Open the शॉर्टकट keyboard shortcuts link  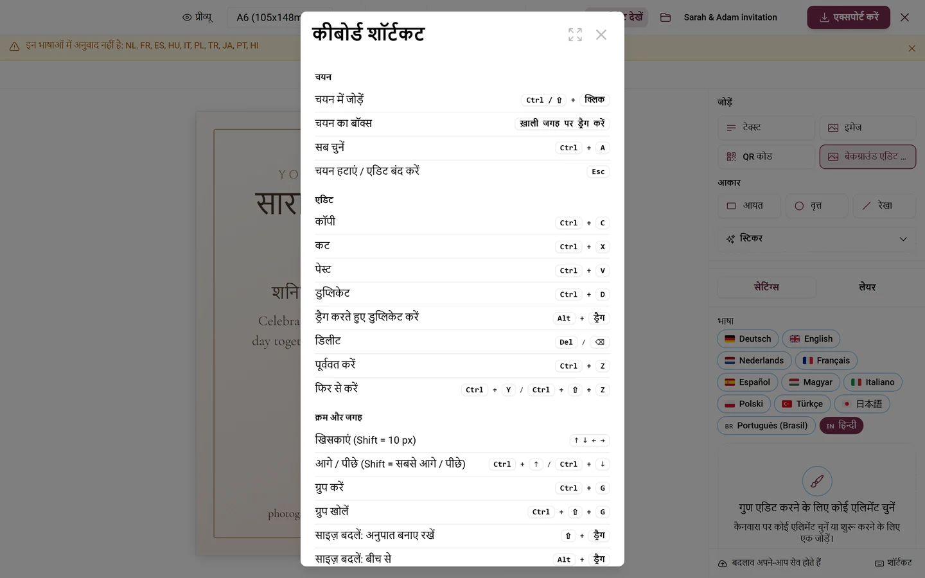(x=894, y=563)
